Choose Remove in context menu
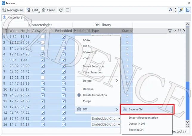The width and height of the screenshot is (192, 136). click(x=97, y=89)
